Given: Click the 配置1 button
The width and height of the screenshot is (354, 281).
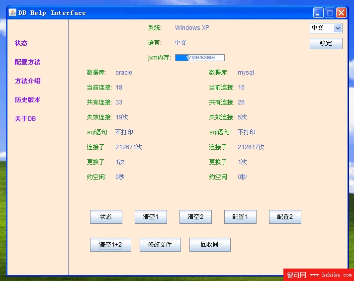Looking at the screenshot, I should point(240,217).
